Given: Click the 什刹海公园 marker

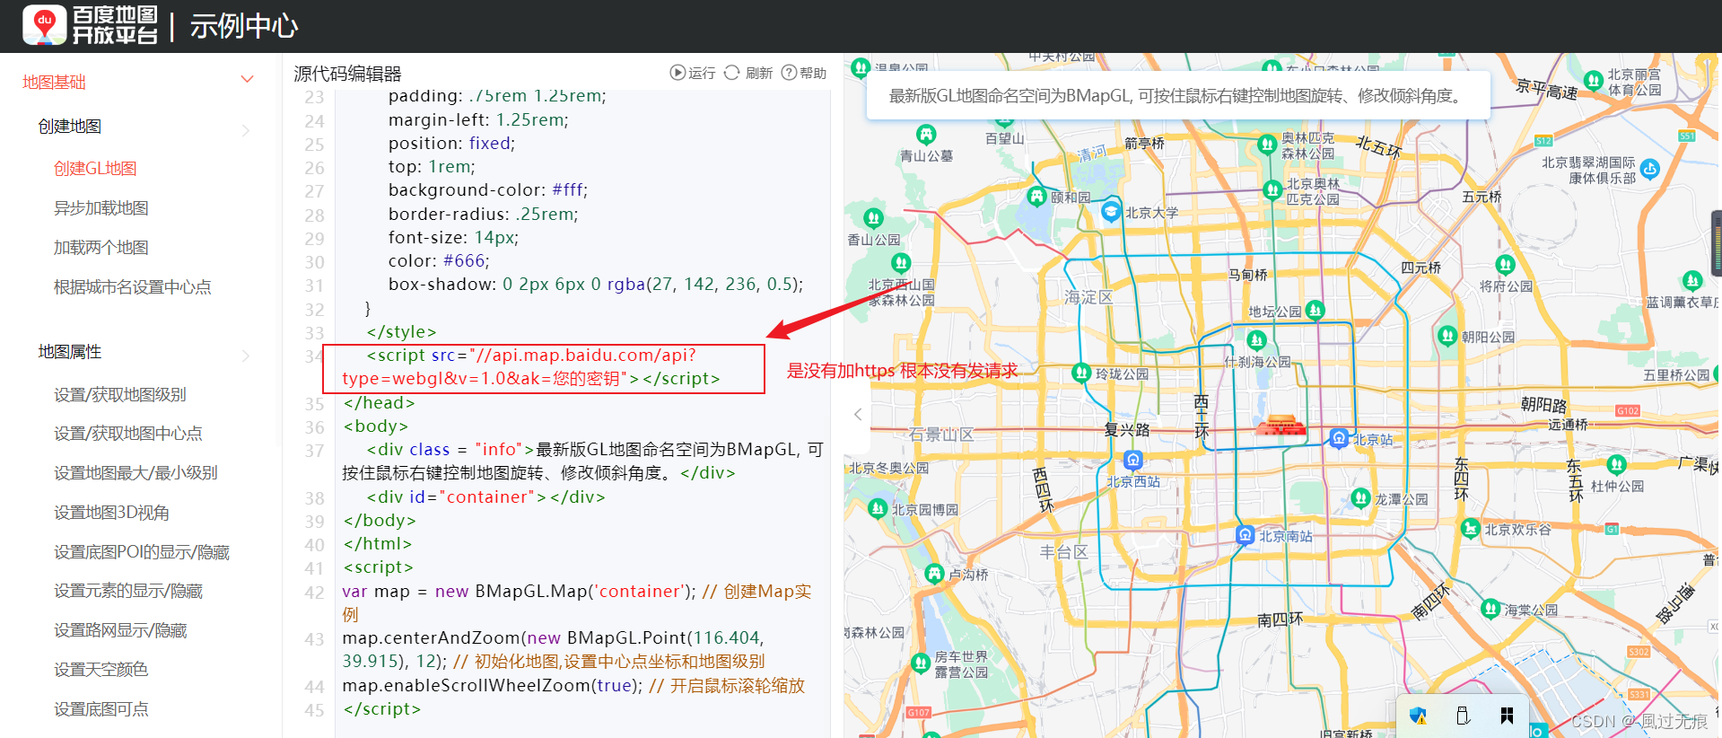Looking at the screenshot, I should tap(1256, 340).
